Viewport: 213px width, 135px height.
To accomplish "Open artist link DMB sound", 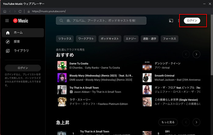I will point(76,80).
